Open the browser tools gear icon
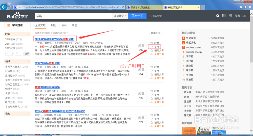 click(x=250, y=7)
